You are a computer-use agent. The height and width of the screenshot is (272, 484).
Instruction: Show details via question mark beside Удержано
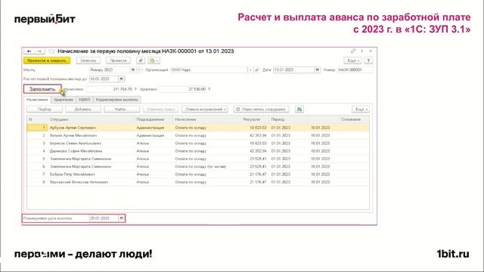pos(209,89)
